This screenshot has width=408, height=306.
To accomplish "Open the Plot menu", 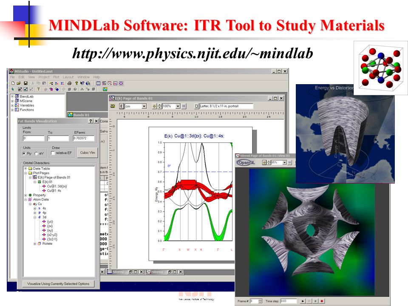I will [x=56, y=77].
